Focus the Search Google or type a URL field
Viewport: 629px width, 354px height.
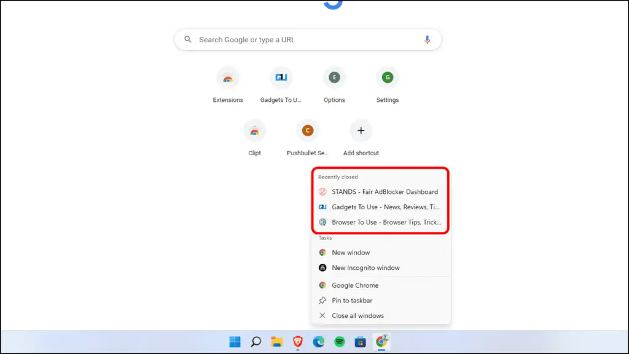coord(308,39)
